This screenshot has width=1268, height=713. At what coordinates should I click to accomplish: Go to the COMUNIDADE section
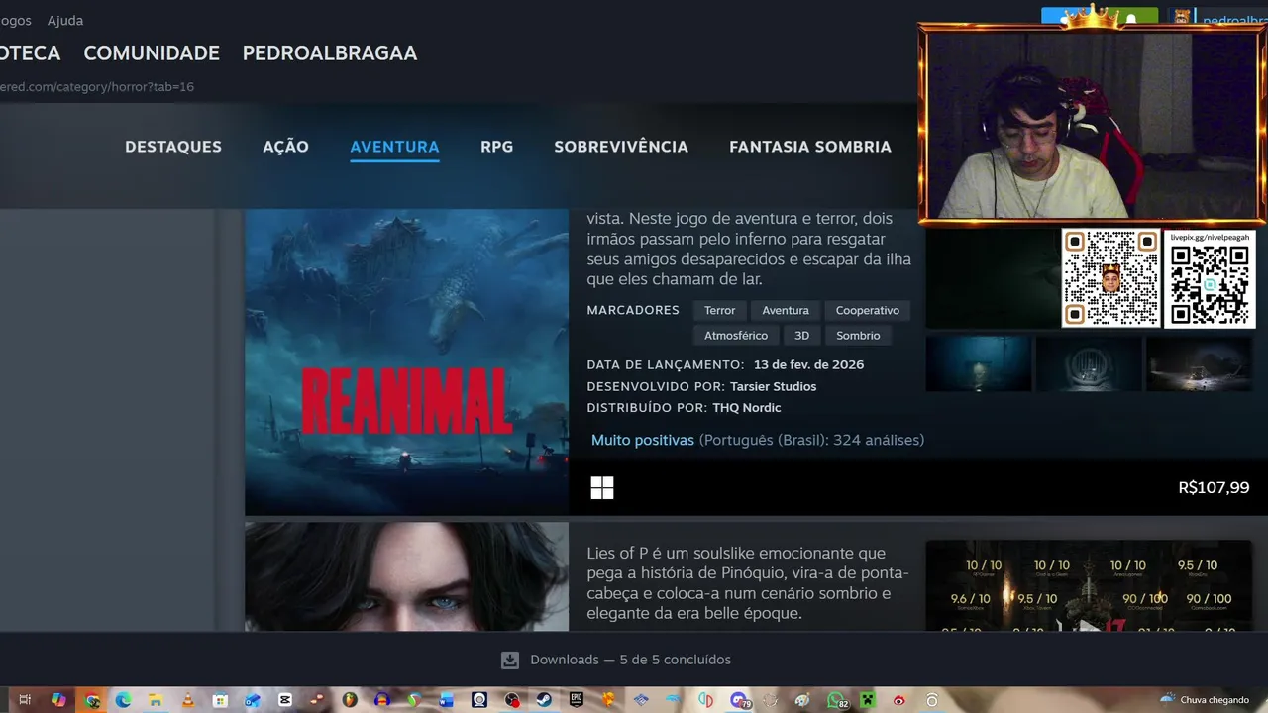152,52
